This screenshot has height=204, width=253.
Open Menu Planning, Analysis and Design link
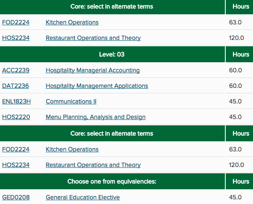pyautogui.click(x=96, y=117)
